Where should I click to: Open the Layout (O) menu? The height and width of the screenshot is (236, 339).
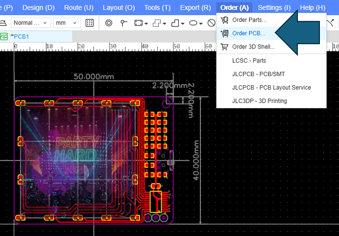(119, 8)
